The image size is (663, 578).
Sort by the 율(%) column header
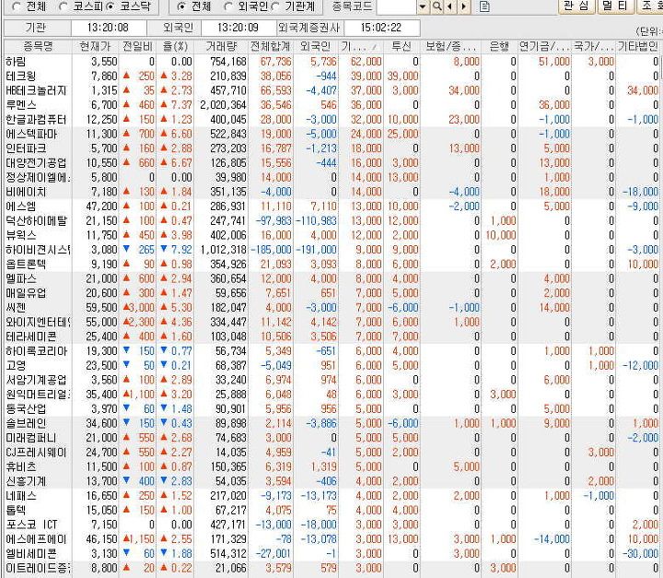(x=175, y=46)
